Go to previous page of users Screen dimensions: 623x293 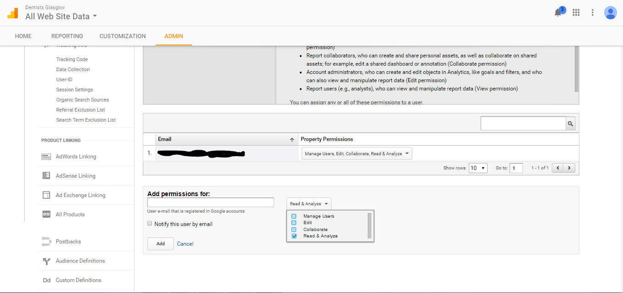[558, 168]
